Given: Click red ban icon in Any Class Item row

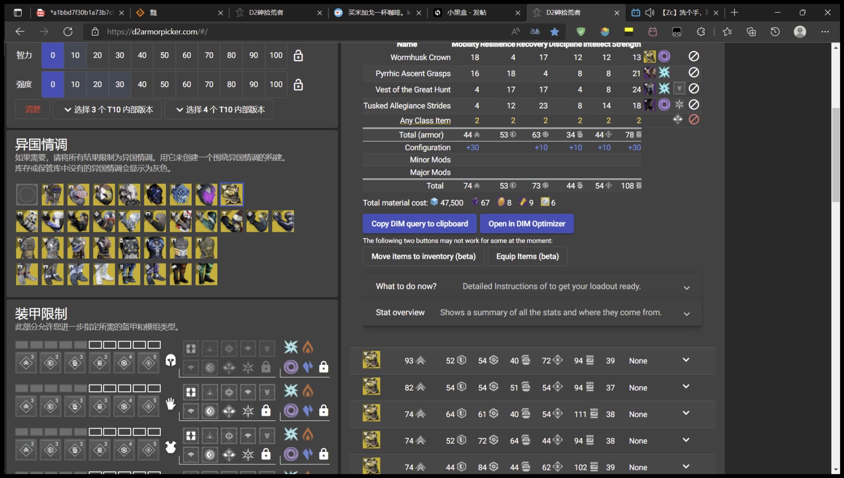Looking at the screenshot, I should coord(693,119).
